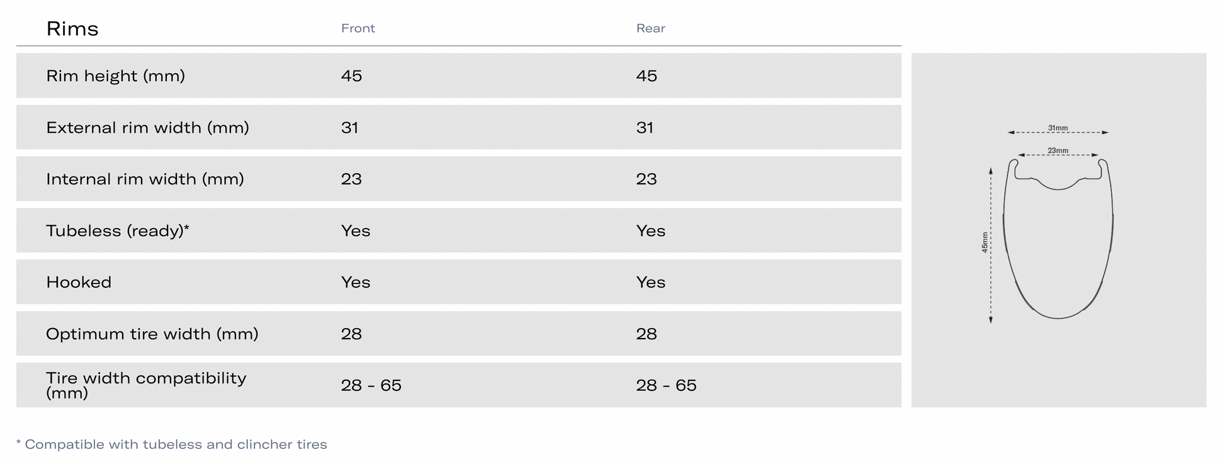Select the Front tire compatibility "28 - 65" value

371,385
